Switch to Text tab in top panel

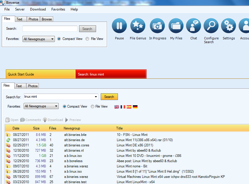21,19
